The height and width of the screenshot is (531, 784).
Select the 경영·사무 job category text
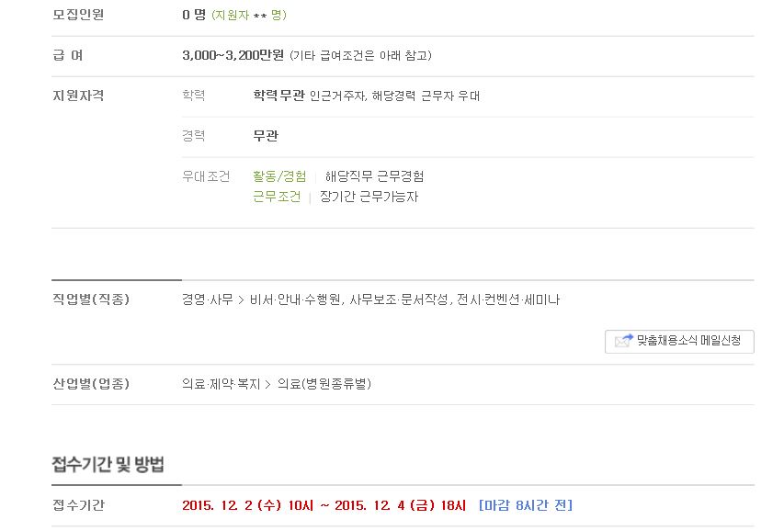pos(208,299)
